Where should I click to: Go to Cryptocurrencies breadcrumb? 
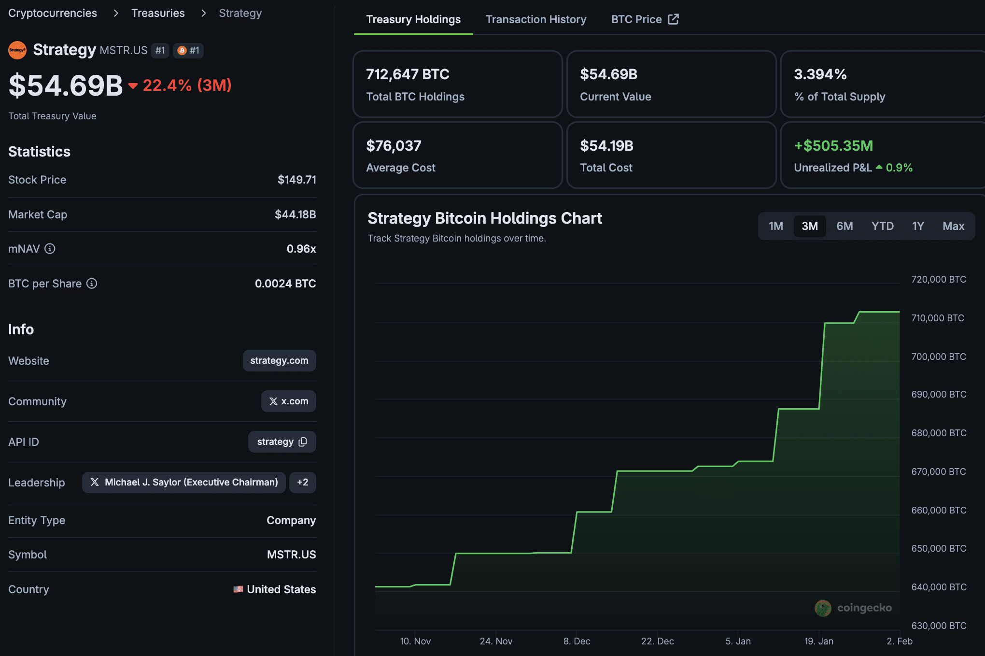53,13
